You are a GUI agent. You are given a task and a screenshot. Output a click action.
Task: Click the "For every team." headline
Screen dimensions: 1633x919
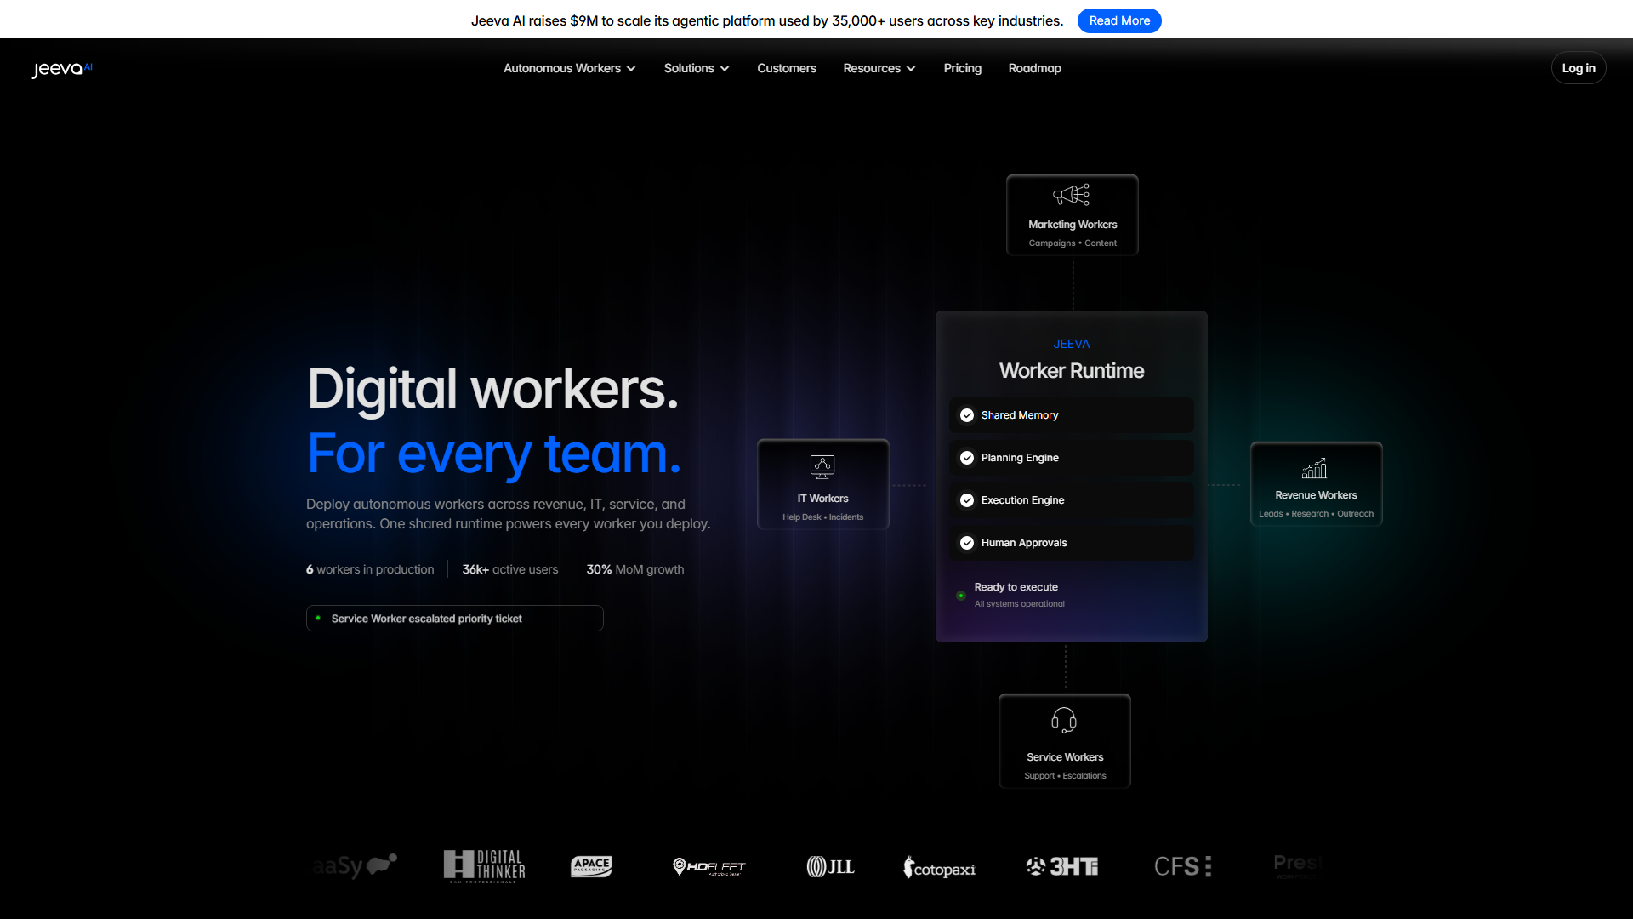pyautogui.click(x=494, y=454)
